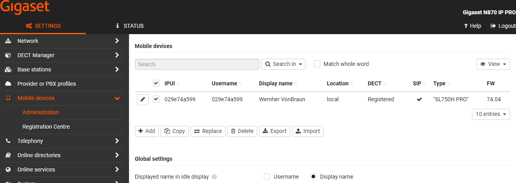516x183 pixels.
Task: Click the Wernher VonBraun display name cell
Action: tap(282, 99)
